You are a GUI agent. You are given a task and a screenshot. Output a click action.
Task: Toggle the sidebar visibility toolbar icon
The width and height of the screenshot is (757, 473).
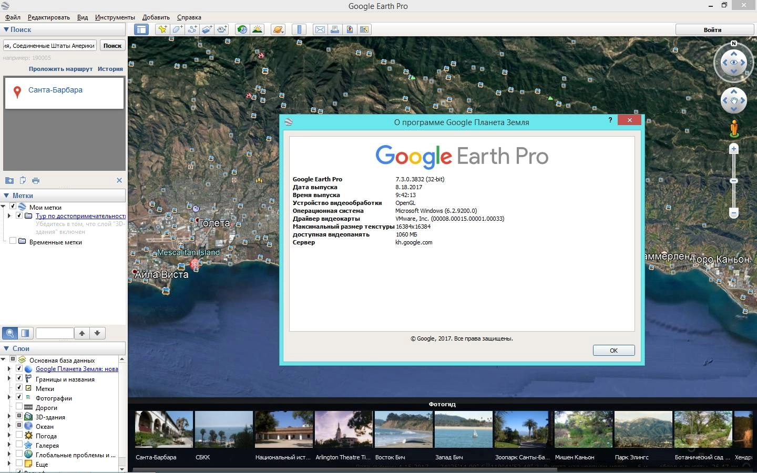coord(141,29)
